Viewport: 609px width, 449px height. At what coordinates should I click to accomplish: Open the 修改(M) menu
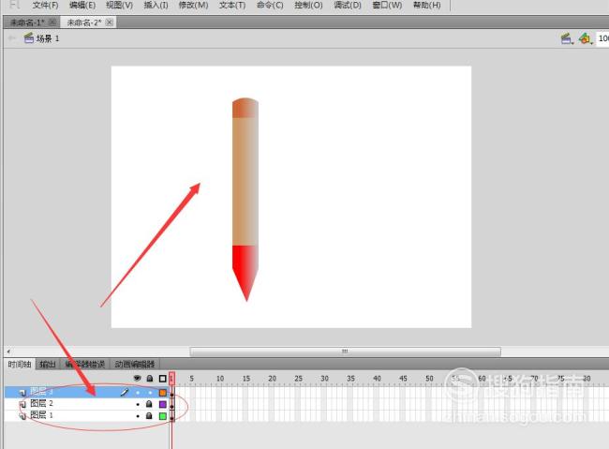(193, 6)
